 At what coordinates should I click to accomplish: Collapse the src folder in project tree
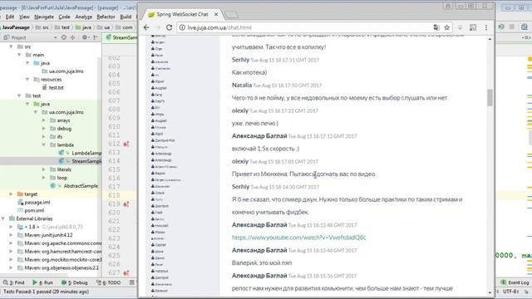[x=11, y=47]
